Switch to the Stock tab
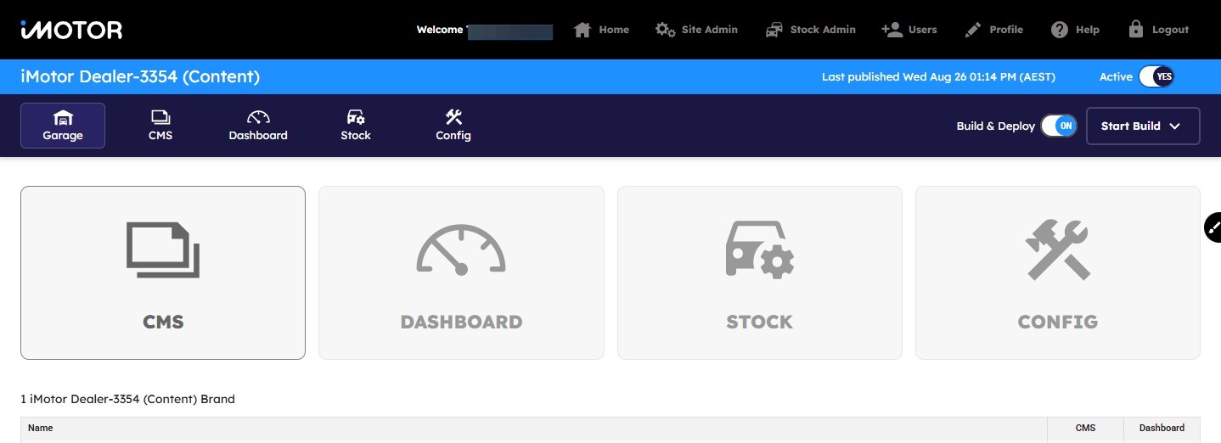 coord(356,126)
